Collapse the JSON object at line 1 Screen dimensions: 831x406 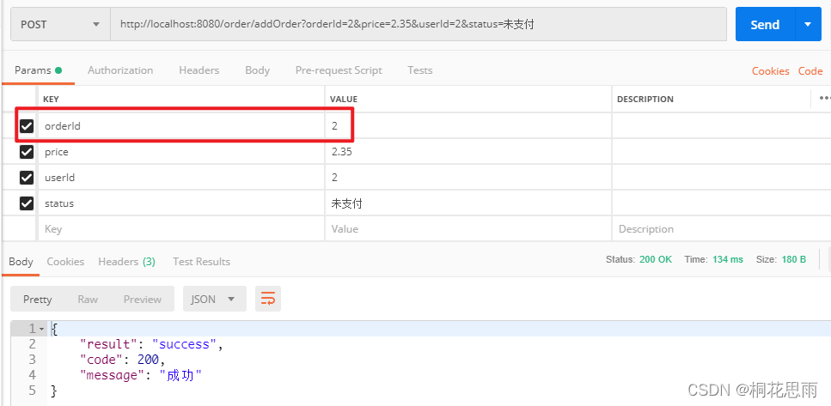tap(42, 329)
